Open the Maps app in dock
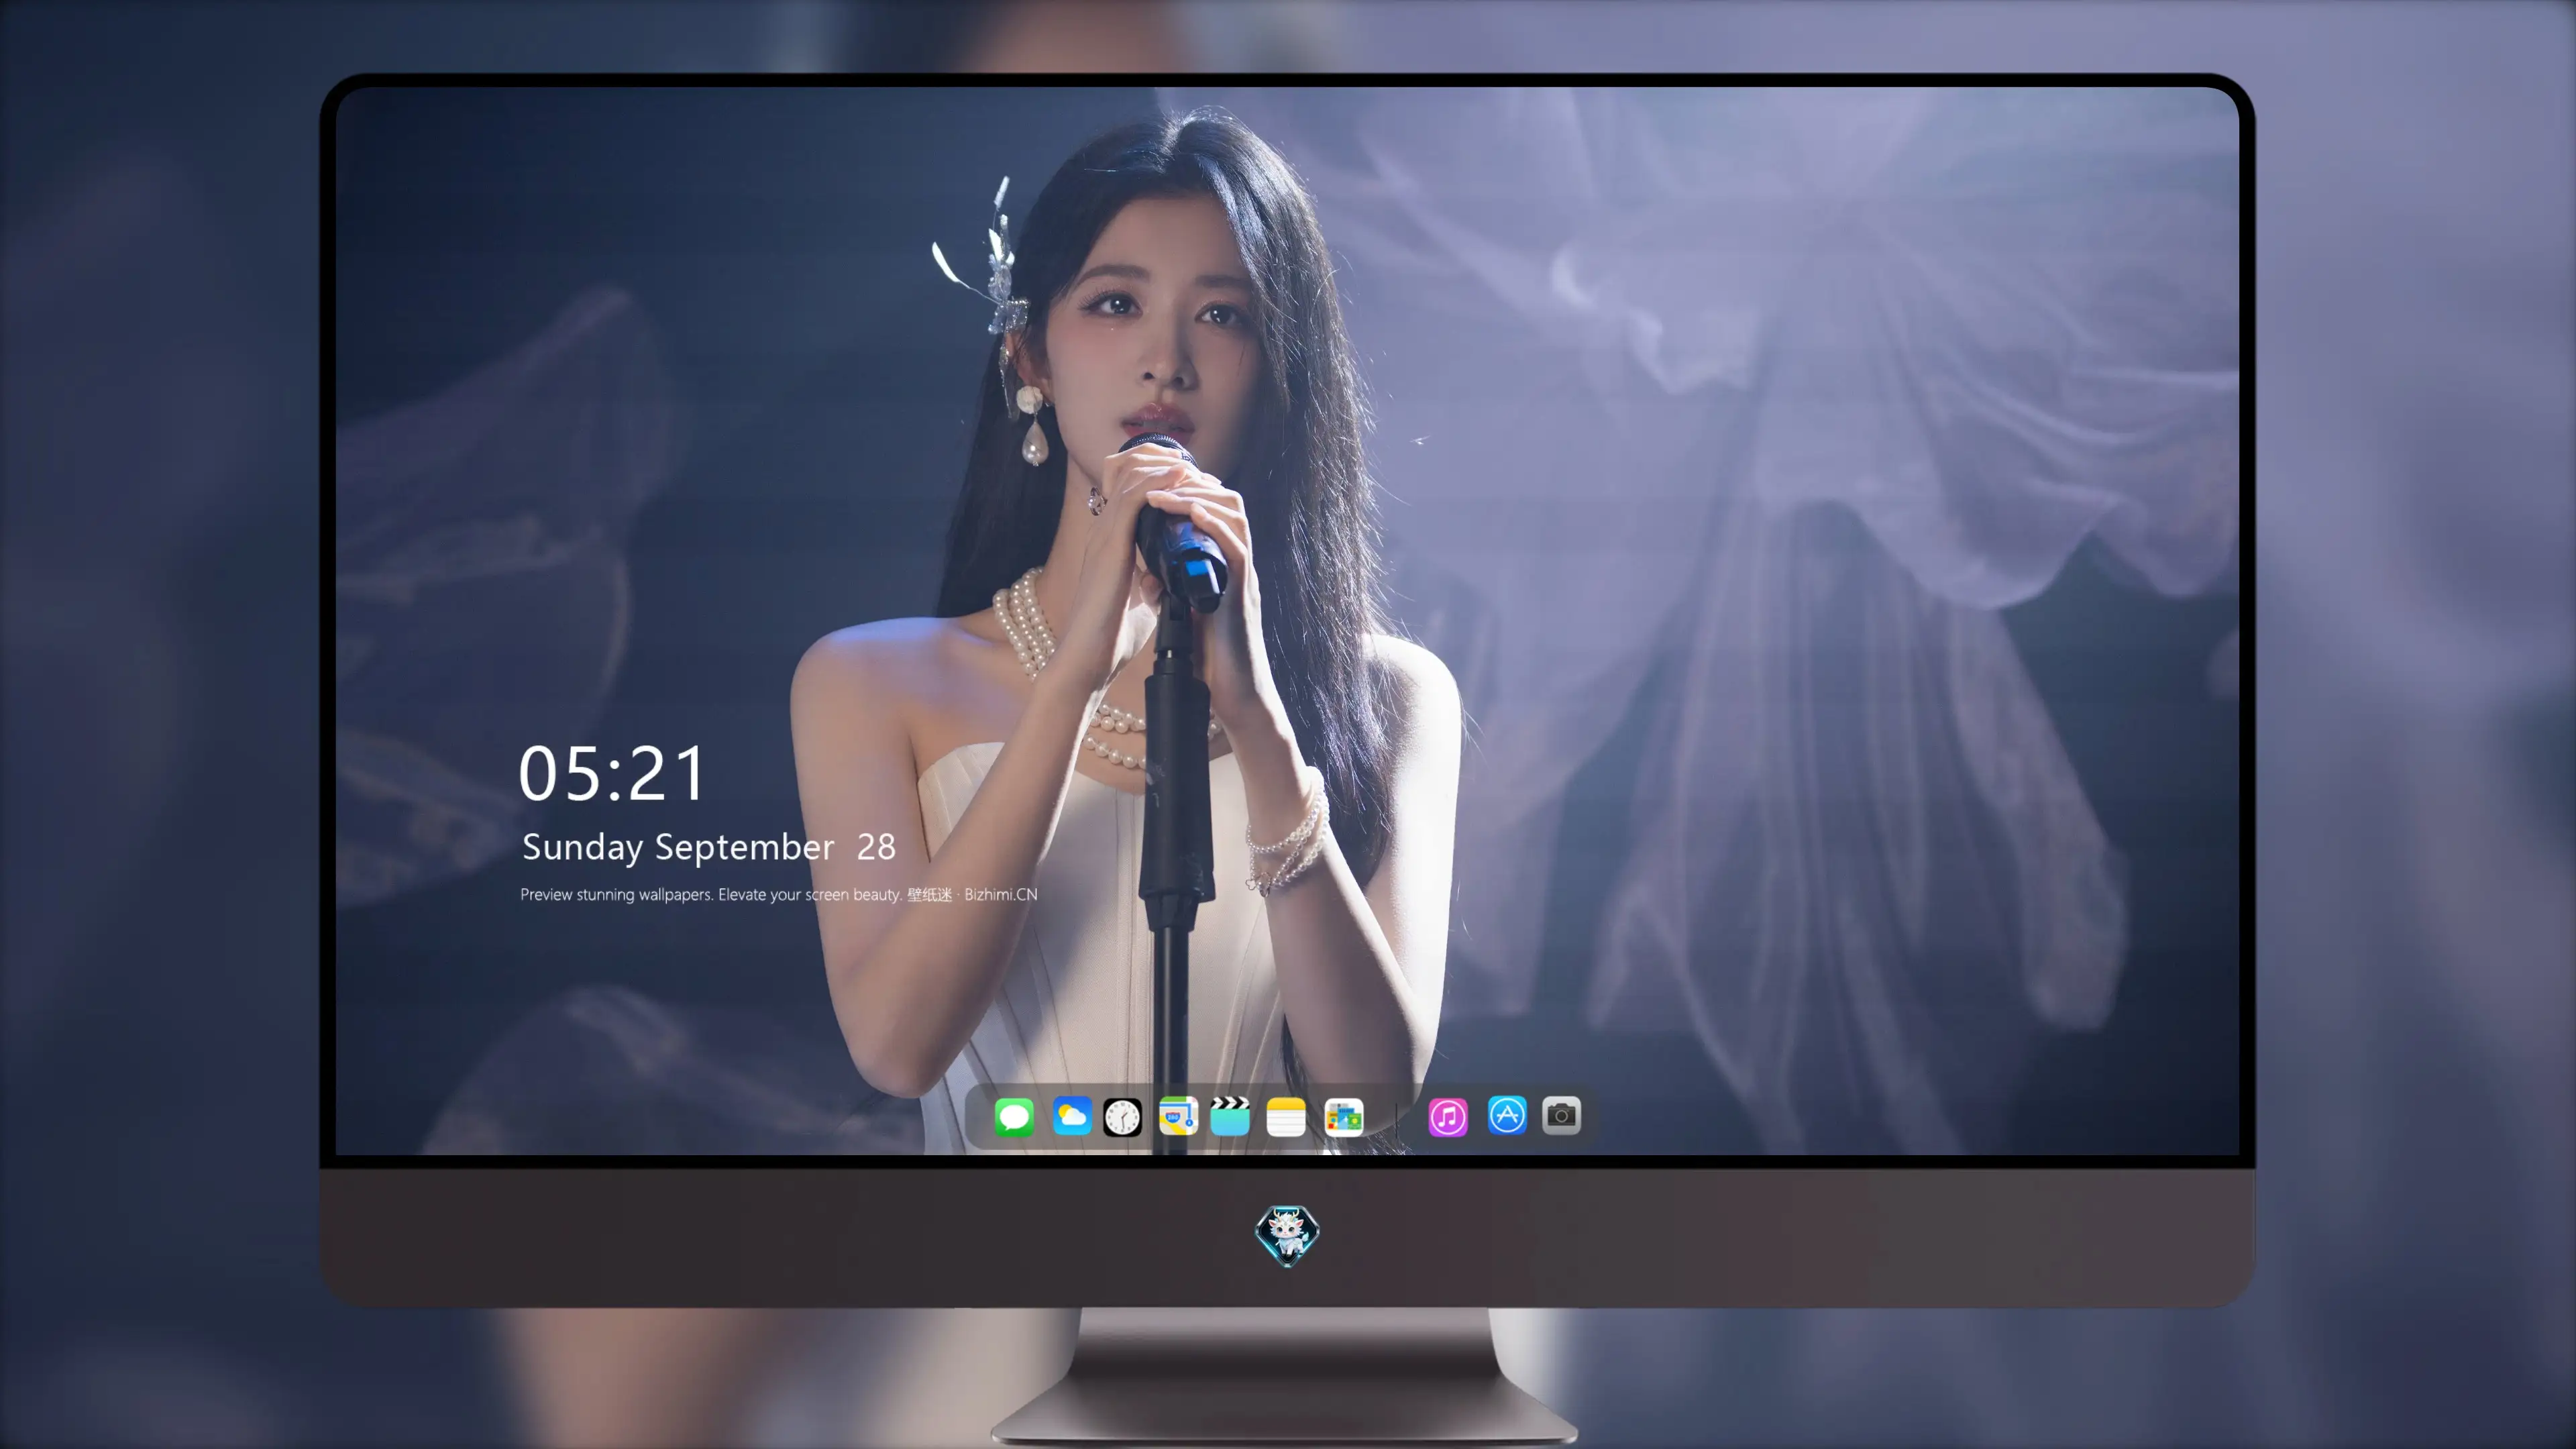 point(1178,1116)
